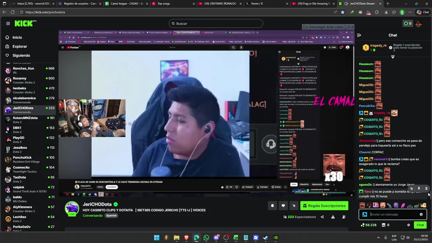Open Discord from the taskbar

click(216, 238)
